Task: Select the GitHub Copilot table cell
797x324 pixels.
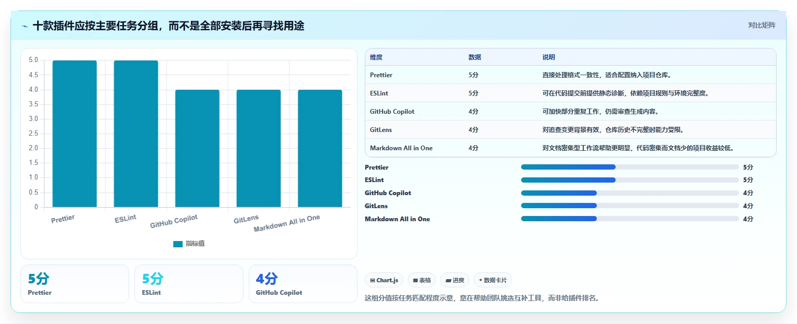Action: 392,112
